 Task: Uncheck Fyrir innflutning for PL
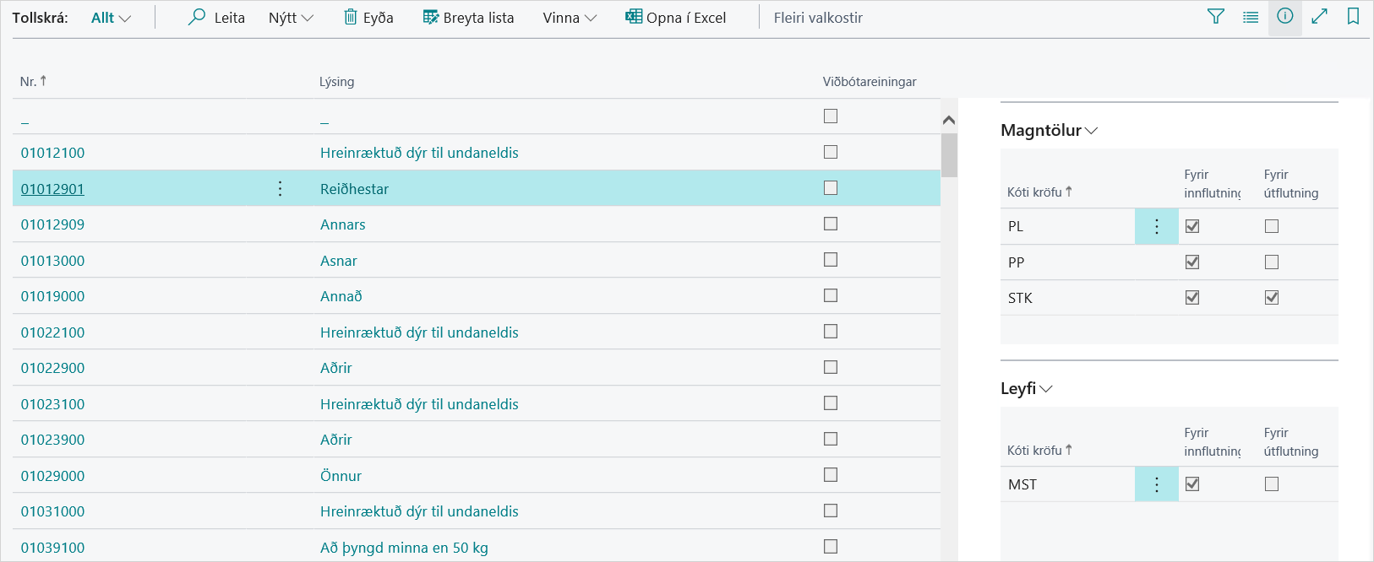click(1192, 226)
